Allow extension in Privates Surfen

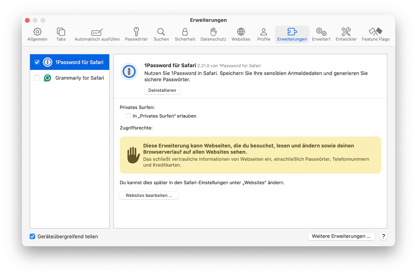click(128, 116)
